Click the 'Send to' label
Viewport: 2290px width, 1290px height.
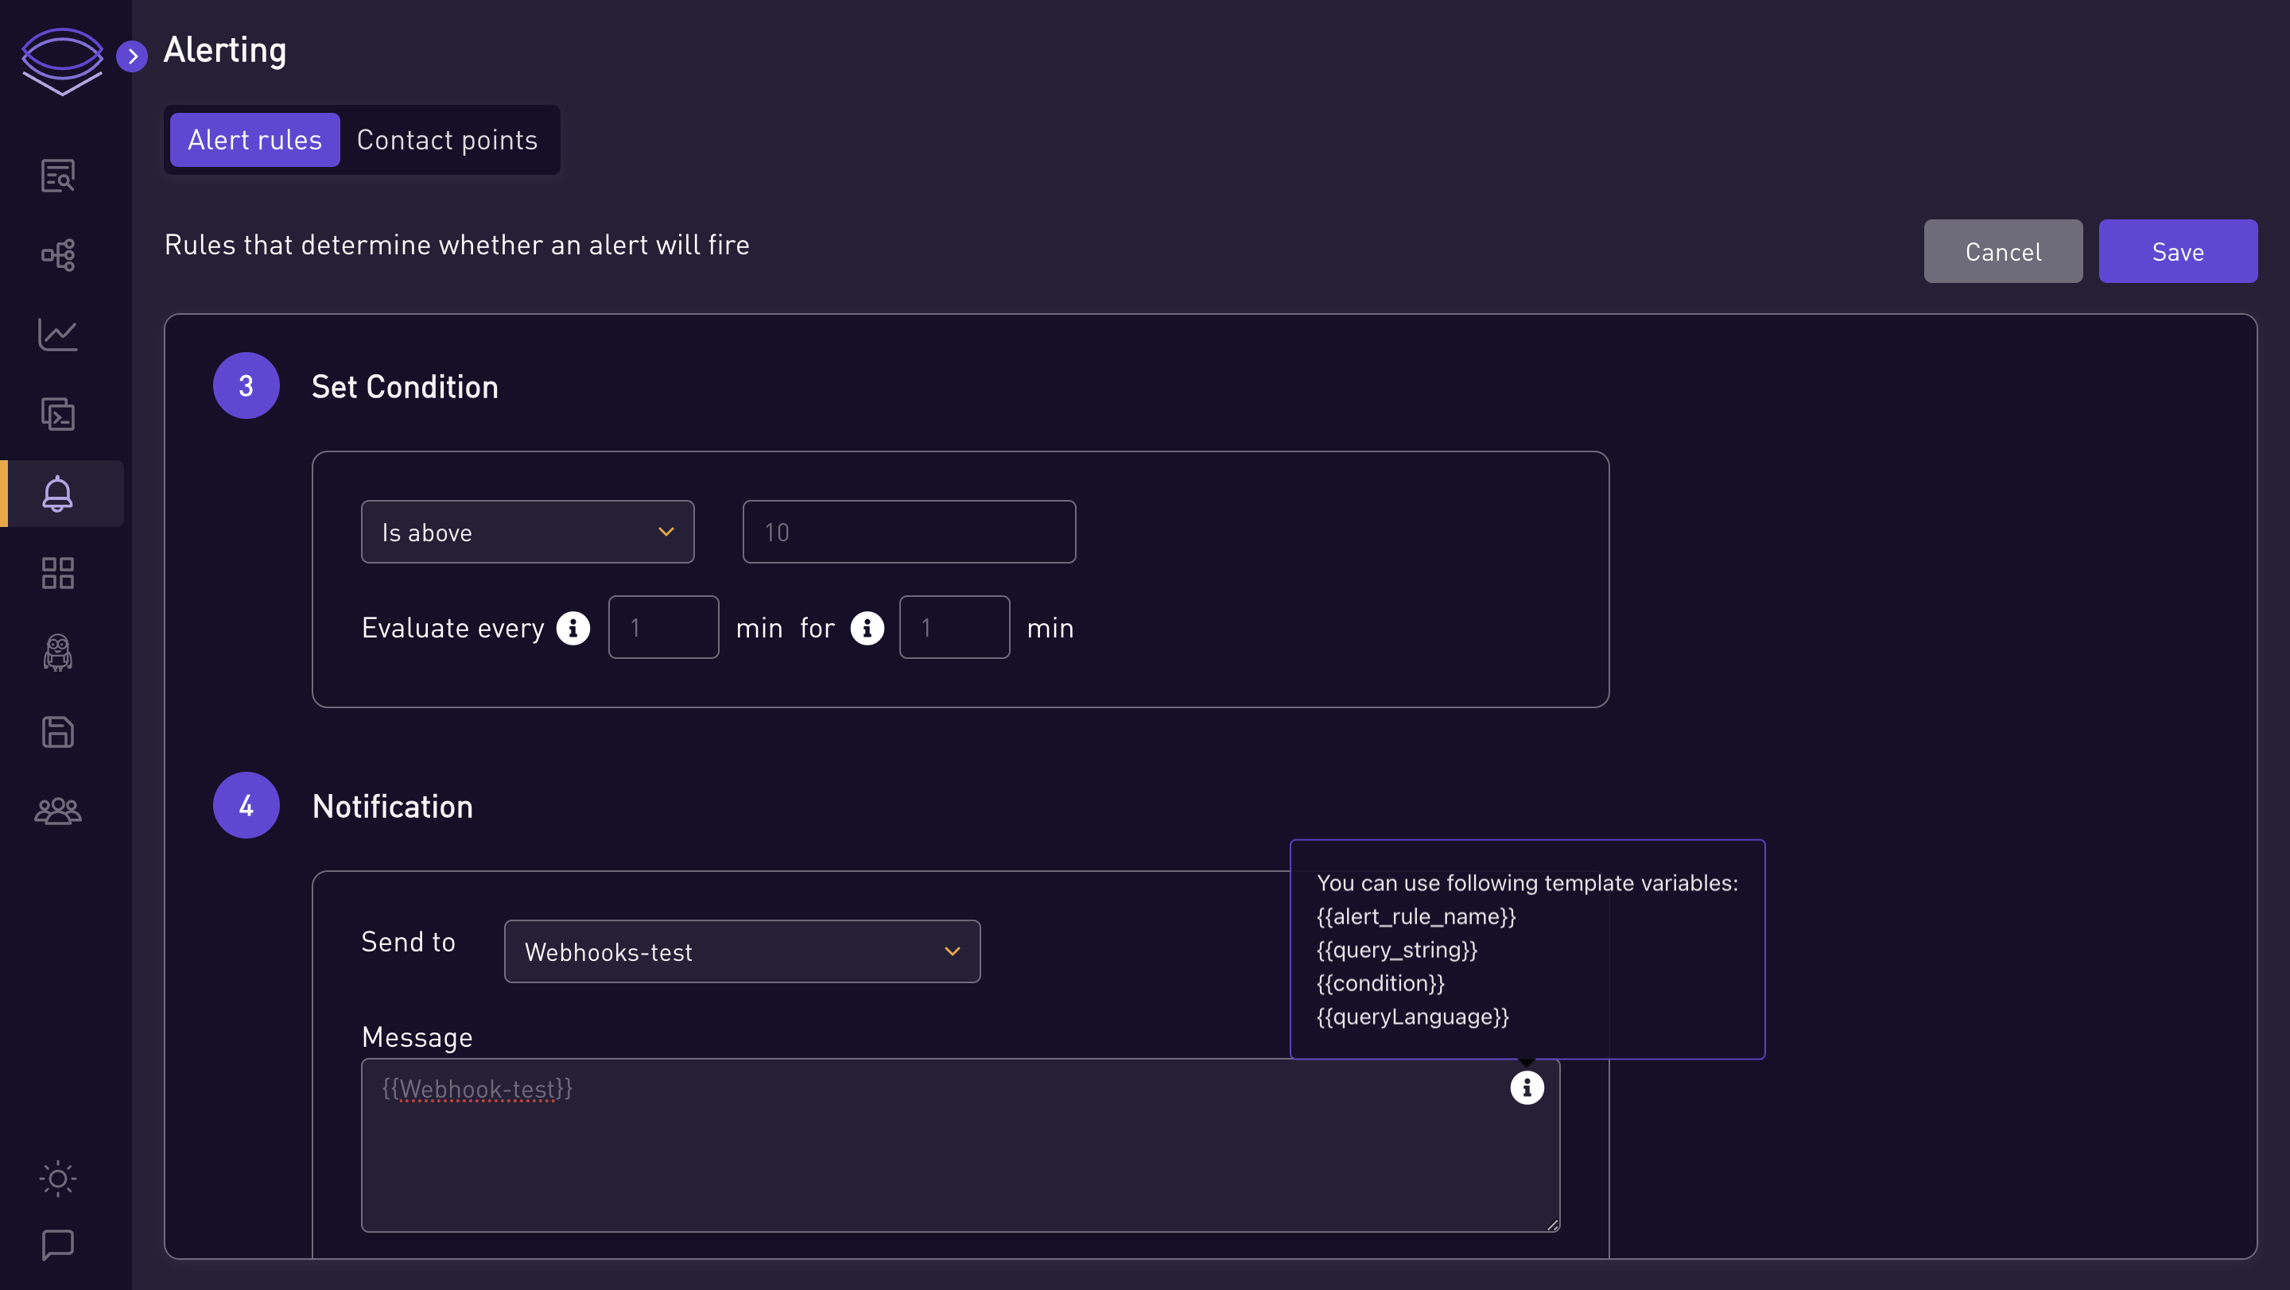coord(408,942)
